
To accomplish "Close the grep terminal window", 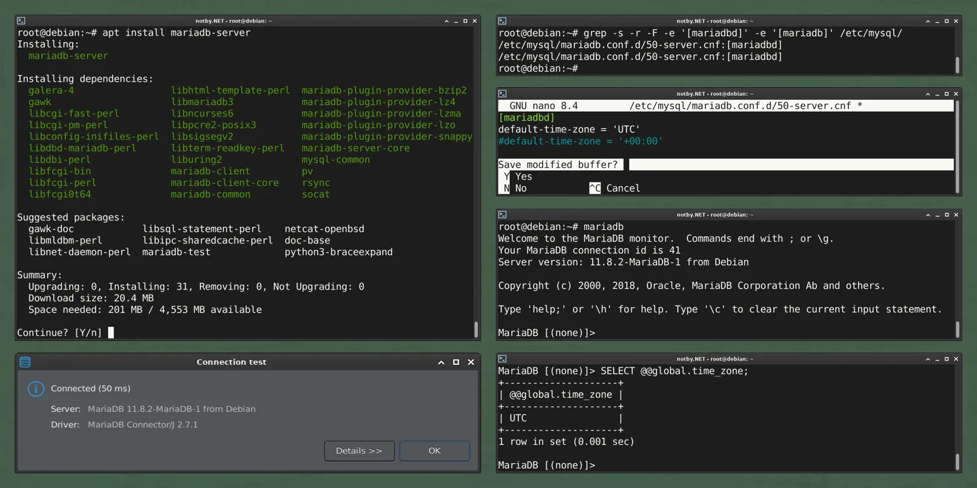I will point(956,21).
